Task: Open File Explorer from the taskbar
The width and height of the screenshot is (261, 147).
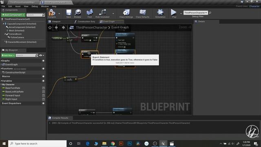Action: tap(104, 143)
